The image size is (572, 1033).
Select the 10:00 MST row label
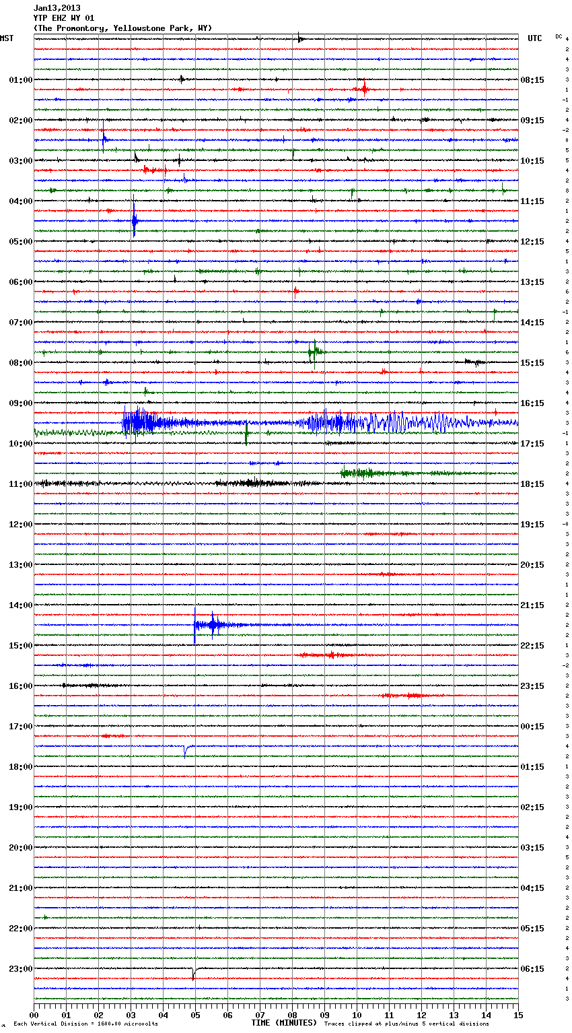click(21, 444)
